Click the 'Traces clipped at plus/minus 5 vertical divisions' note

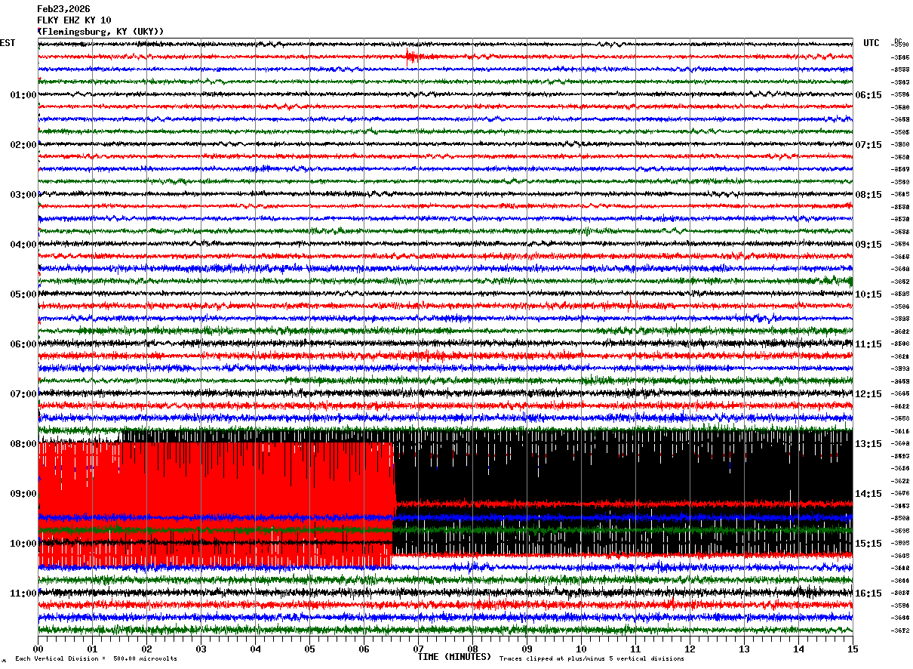592,658
